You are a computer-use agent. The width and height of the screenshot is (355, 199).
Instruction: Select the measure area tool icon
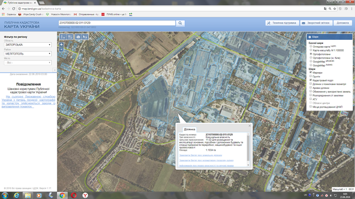[70, 37]
